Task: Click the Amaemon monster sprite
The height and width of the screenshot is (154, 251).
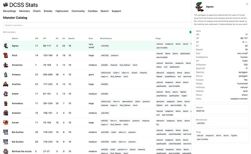Action: 5,65
